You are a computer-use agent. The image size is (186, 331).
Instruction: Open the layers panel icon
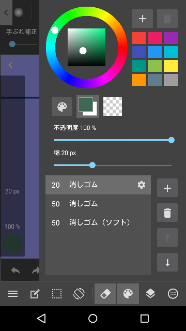(150, 294)
